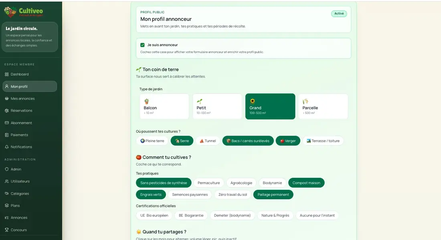
Task: Click the Plans layers icon
Action: (7, 205)
